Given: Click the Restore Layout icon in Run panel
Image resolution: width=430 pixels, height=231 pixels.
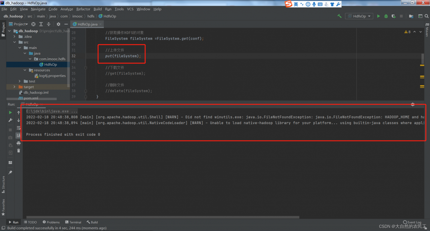Looking at the screenshot, I should pos(10,162).
